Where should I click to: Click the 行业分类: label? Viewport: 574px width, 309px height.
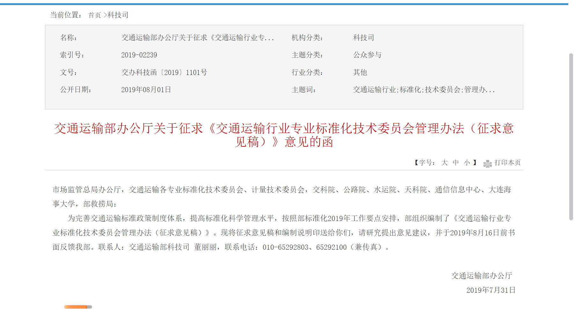307,72
